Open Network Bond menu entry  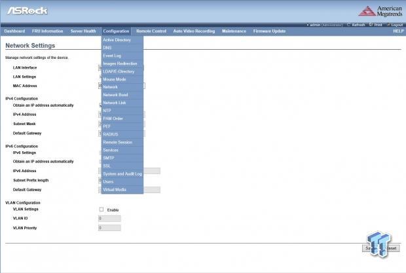pyautogui.click(x=122, y=95)
